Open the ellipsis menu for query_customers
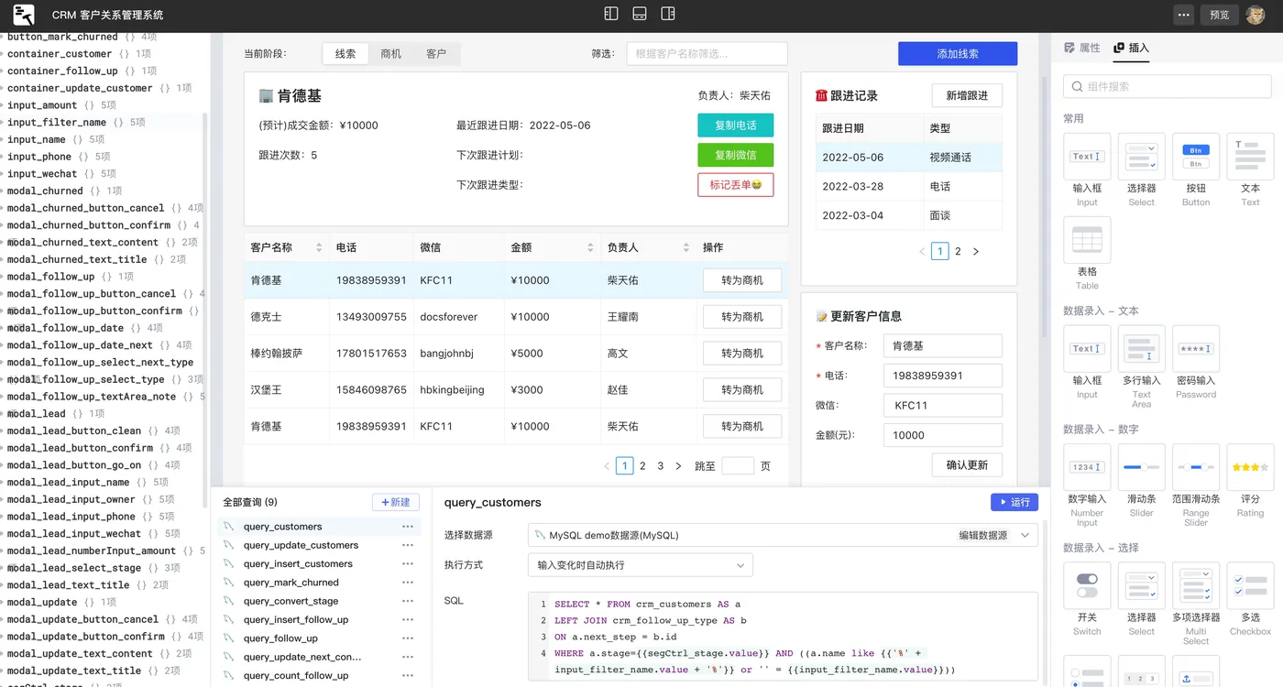The height and width of the screenshot is (687, 1283). click(x=408, y=527)
